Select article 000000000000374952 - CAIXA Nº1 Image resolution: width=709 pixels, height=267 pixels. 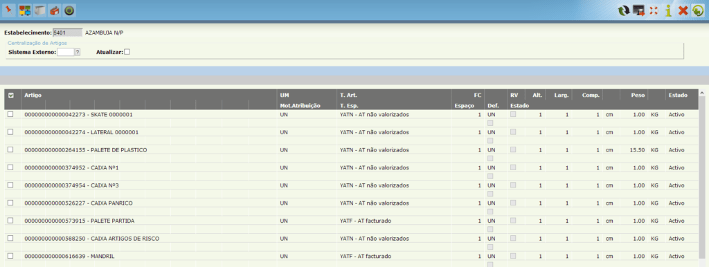pyautogui.click(x=71, y=167)
